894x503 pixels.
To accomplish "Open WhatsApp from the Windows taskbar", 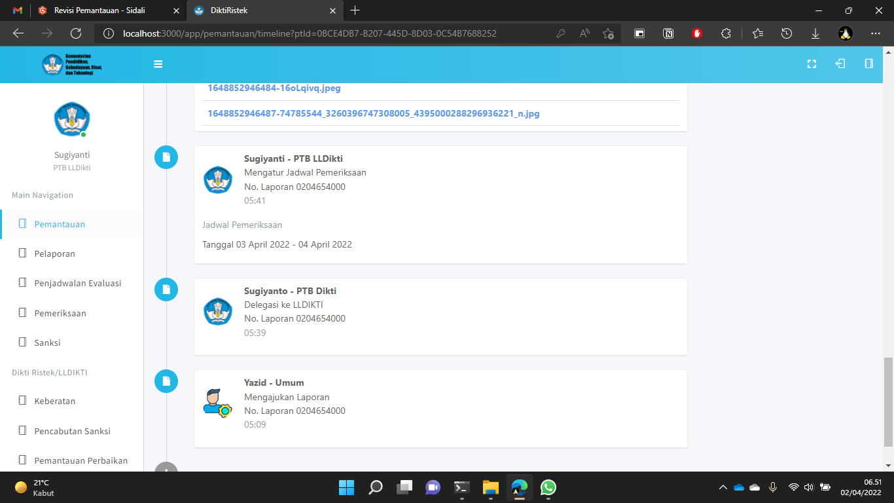I will tap(548, 487).
